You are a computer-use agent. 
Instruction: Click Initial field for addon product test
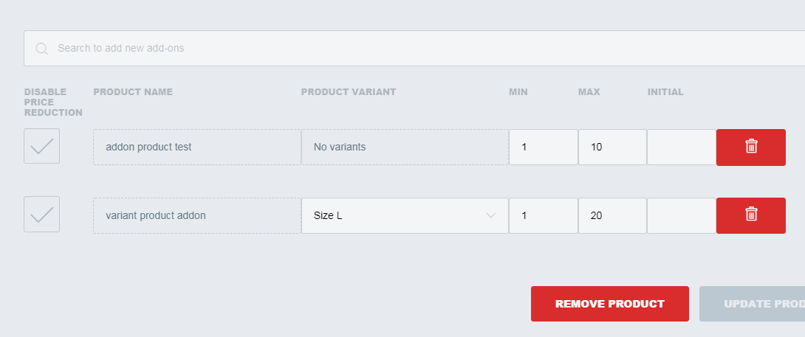681,147
